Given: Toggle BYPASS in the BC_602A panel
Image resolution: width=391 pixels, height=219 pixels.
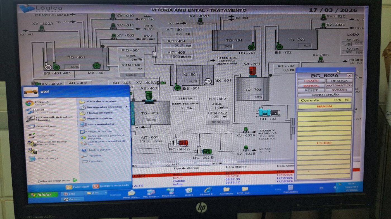Looking at the screenshot, I should click(x=339, y=90).
